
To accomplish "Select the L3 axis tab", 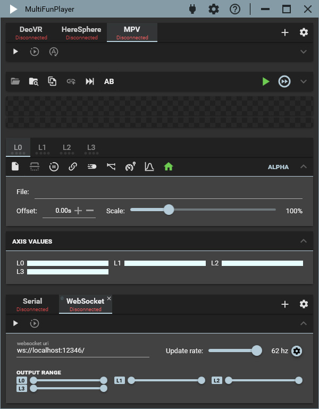I will coord(91,148).
